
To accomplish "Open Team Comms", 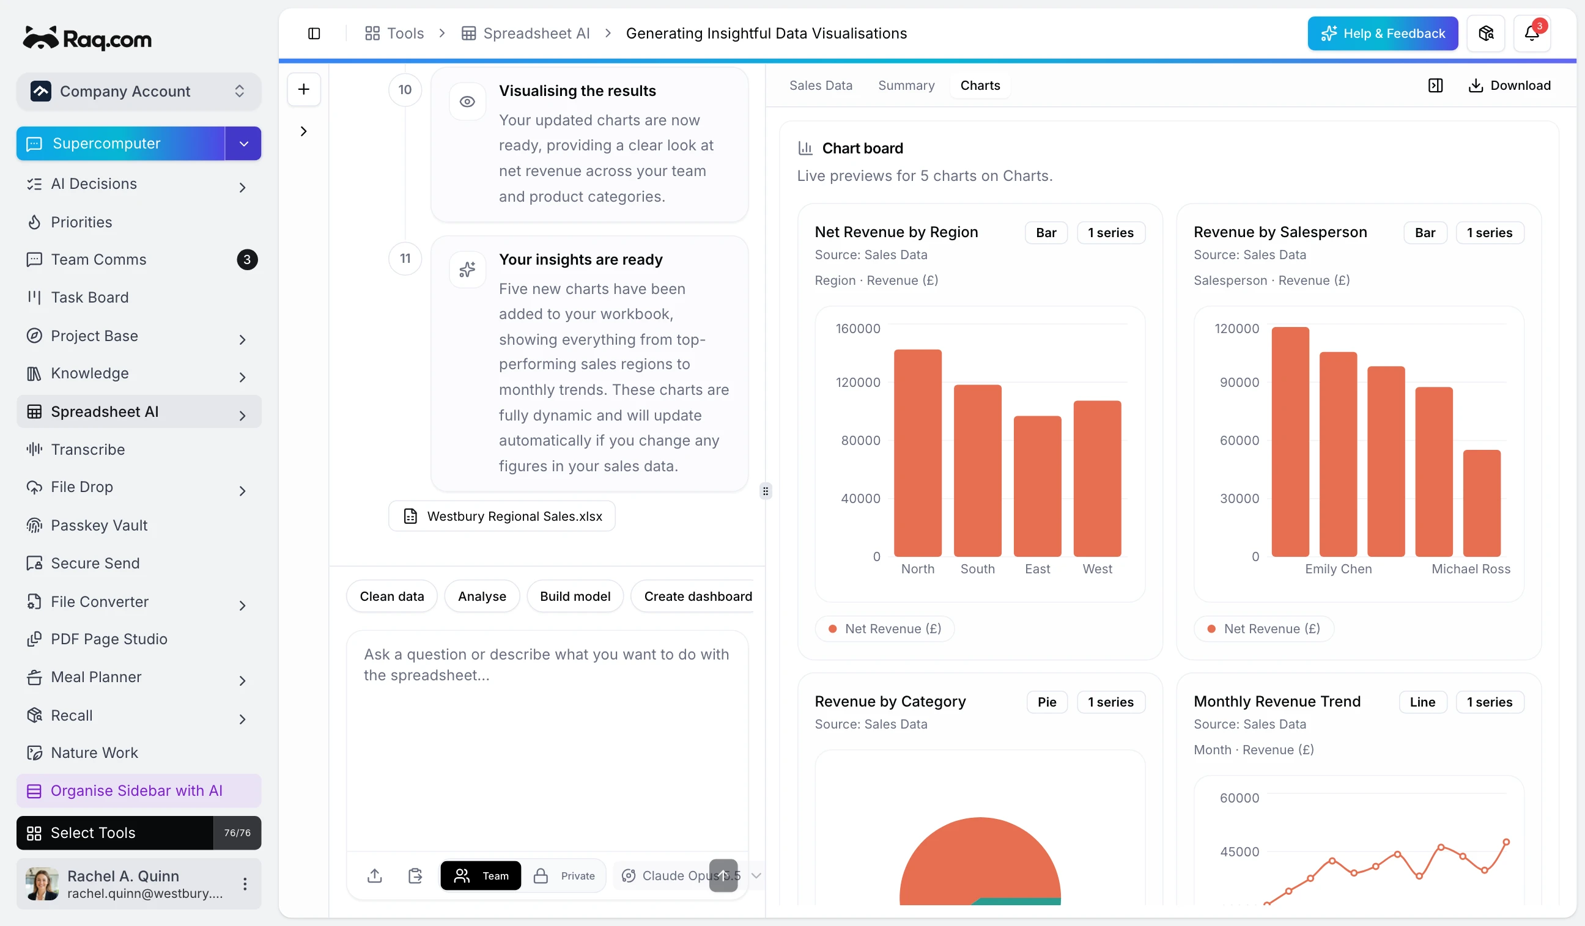I will tap(139, 260).
